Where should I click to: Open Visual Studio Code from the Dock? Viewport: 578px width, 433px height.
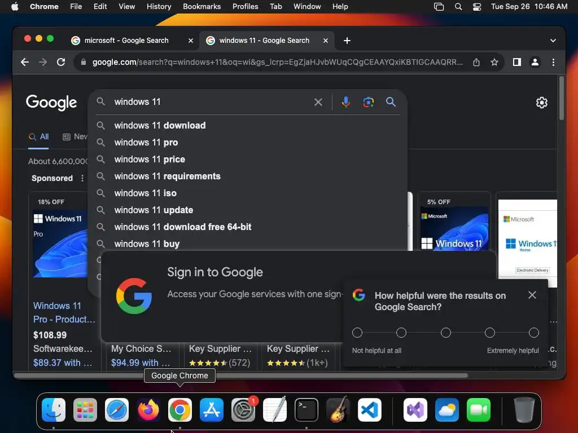click(x=369, y=410)
